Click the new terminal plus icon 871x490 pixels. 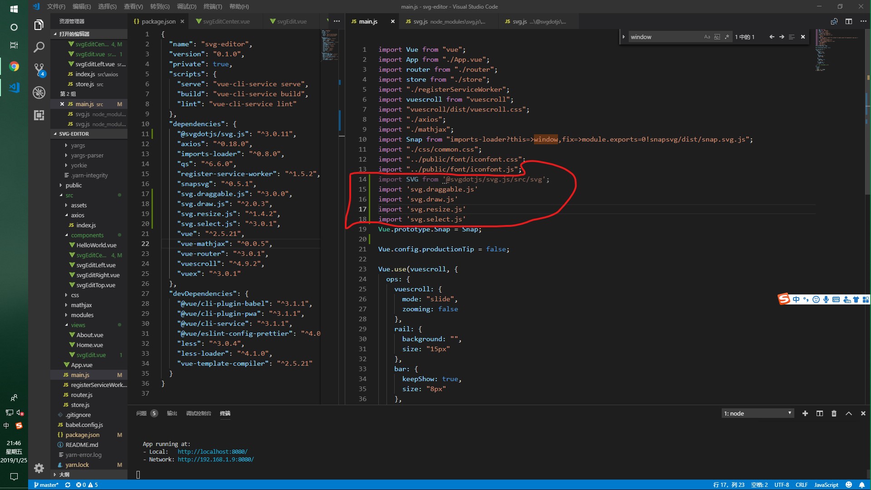(x=805, y=413)
